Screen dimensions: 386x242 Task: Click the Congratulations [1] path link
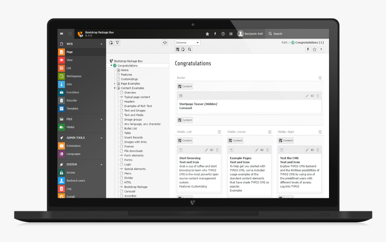click(309, 43)
